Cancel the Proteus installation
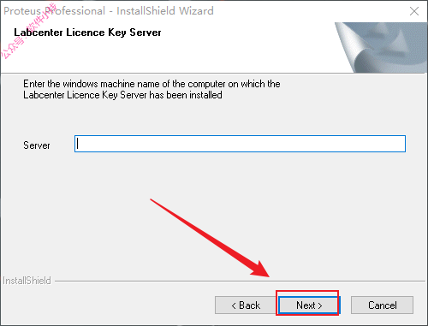 pyautogui.click(x=382, y=305)
